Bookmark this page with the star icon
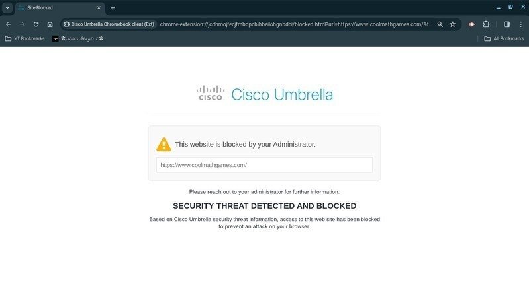The image size is (529, 297). pyautogui.click(x=452, y=24)
